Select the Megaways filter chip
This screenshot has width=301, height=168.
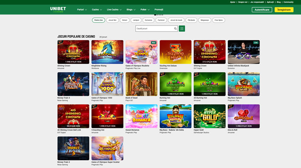pyautogui.click(x=205, y=20)
